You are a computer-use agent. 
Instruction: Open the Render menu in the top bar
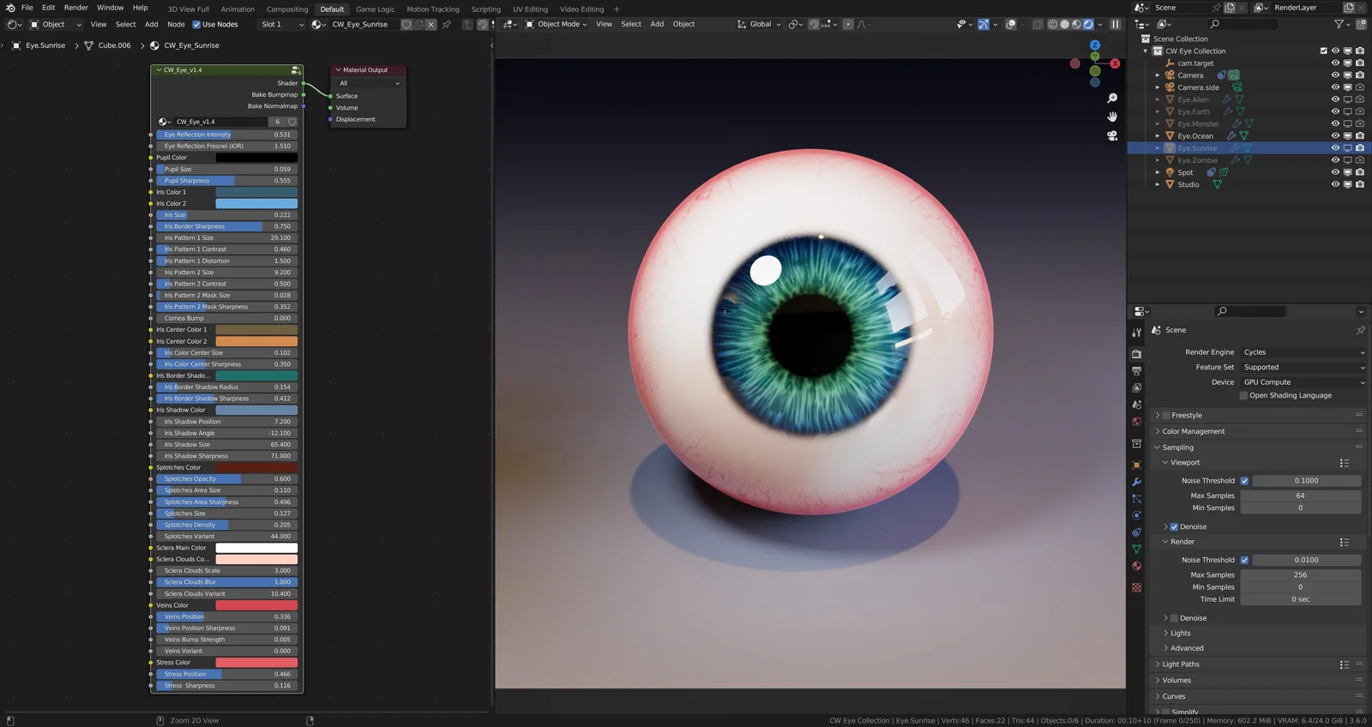[x=75, y=8]
